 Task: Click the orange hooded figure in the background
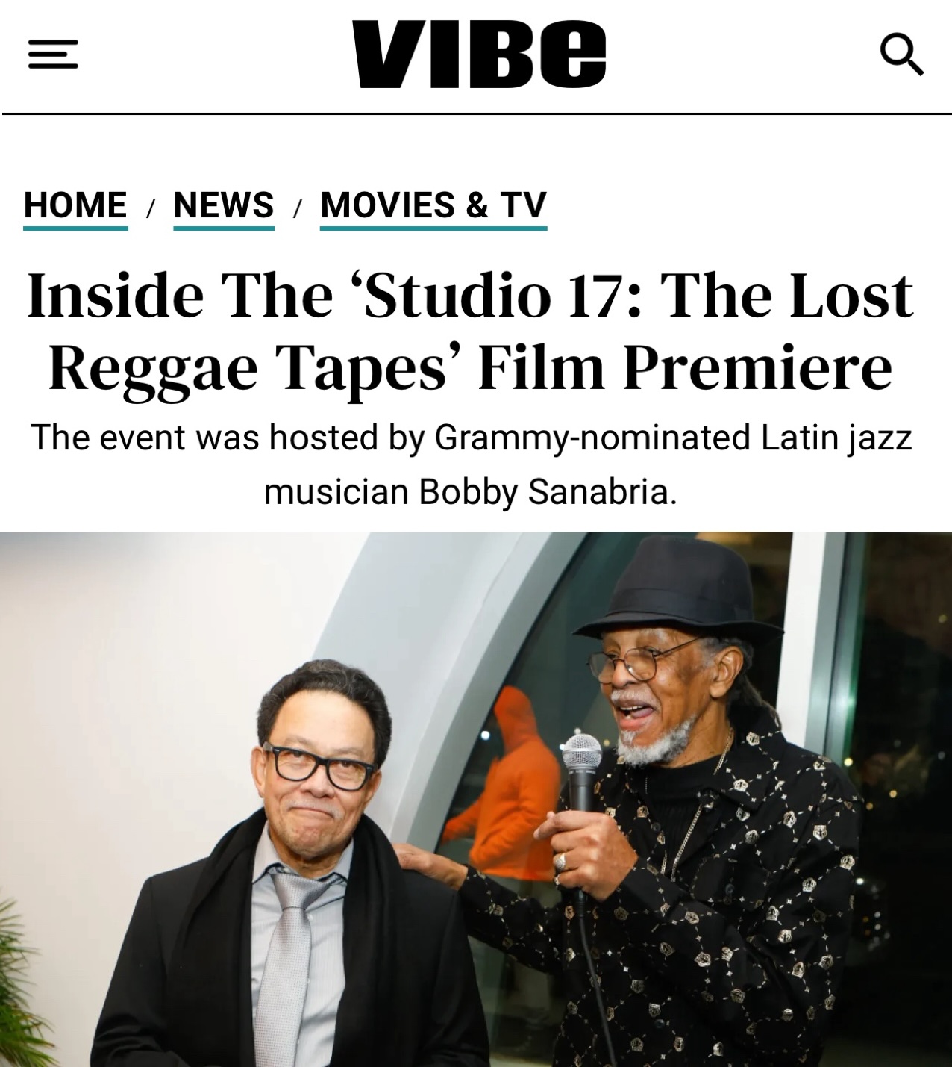501,784
